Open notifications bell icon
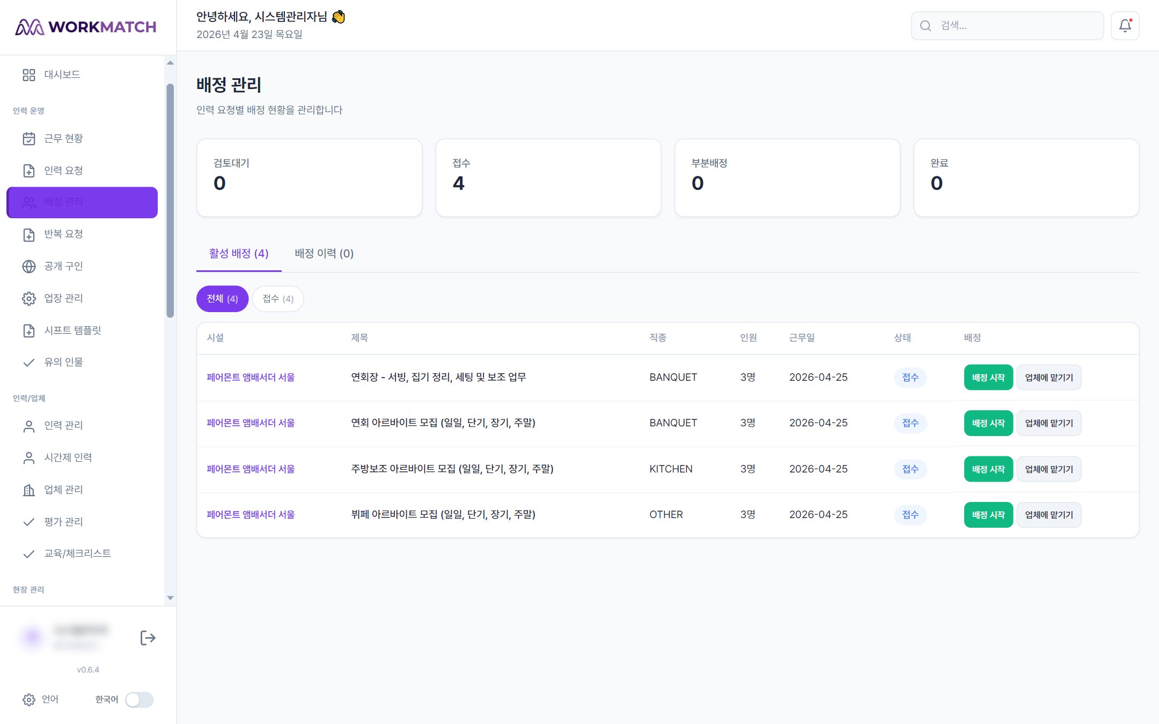This screenshot has width=1159, height=724. (1125, 25)
